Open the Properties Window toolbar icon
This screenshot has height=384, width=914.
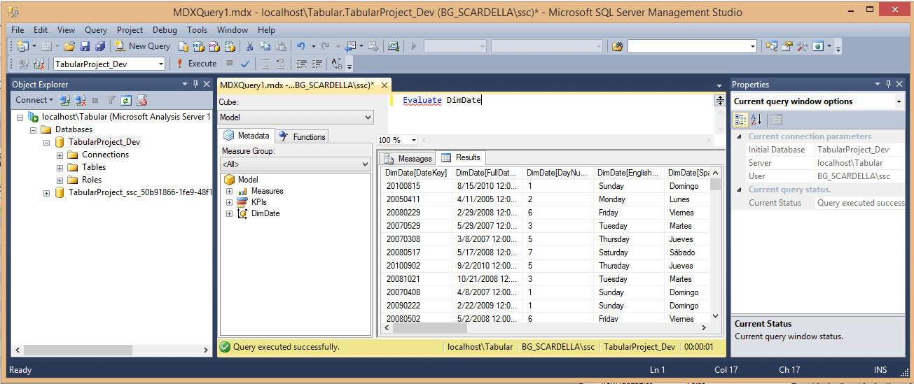pyautogui.click(x=787, y=46)
